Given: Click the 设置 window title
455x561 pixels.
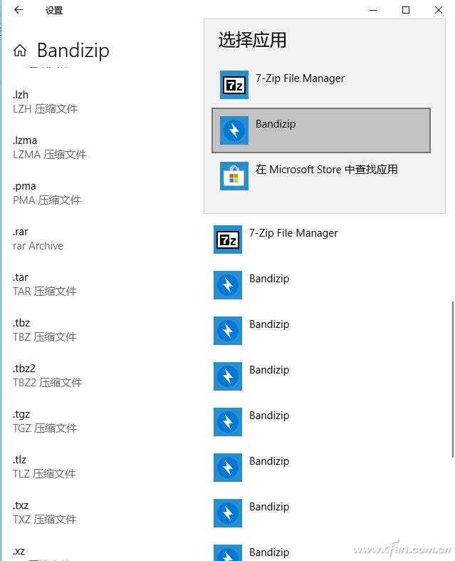Looking at the screenshot, I should [54, 11].
